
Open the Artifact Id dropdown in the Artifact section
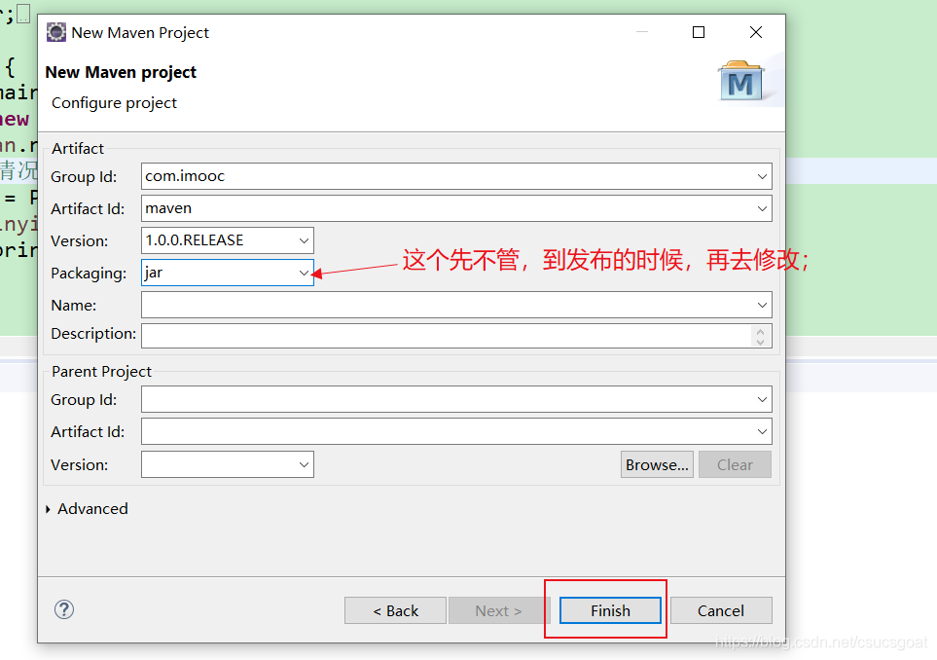click(x=762, y=208)
